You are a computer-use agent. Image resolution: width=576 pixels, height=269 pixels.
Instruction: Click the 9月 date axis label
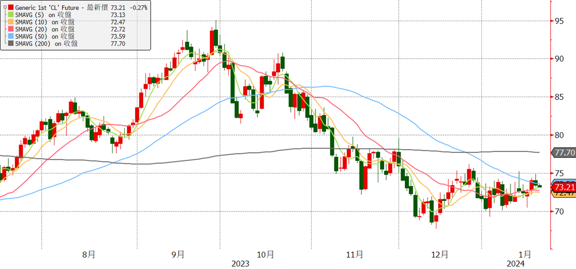point(178,254)
